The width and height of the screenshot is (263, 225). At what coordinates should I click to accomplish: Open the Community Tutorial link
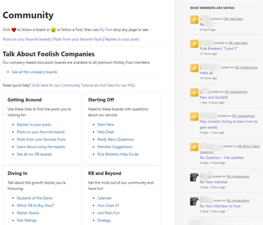tap(63, 85)
